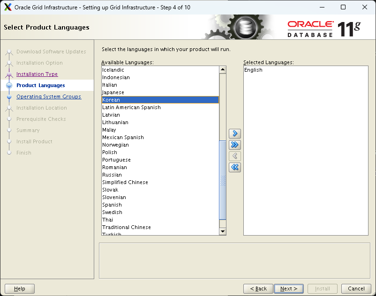The height and width of the screenshot is (296, 376).
Task: Select Slovenian in Available Languages
Action: coord(160,197)
